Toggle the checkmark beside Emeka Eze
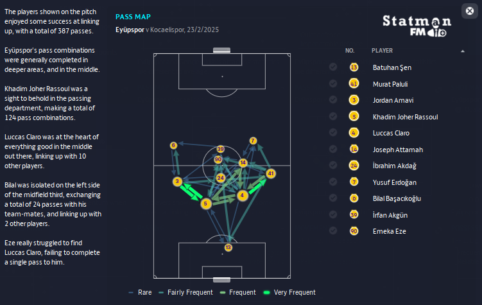Viewport: 482px width, 305px height. click(x=332, y=231)
